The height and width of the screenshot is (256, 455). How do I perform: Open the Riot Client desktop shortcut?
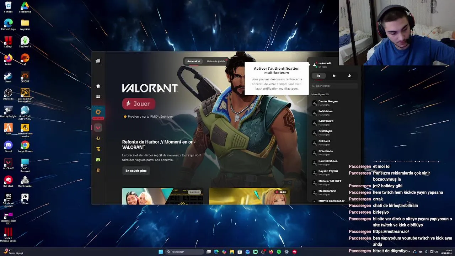pos(8,181)
